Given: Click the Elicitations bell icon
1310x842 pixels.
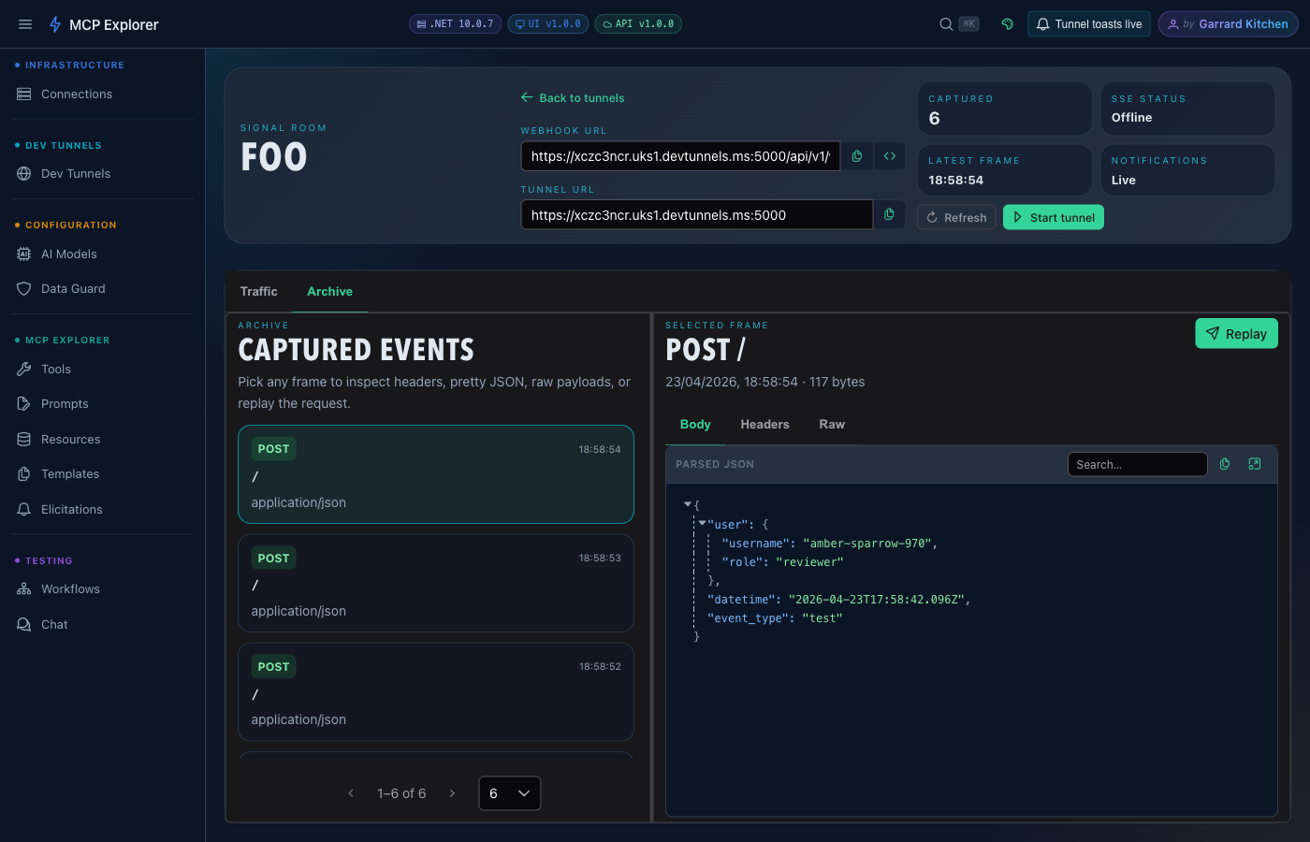Looking at the screenshot, I should pyautogui.click(x=24, y=510).
